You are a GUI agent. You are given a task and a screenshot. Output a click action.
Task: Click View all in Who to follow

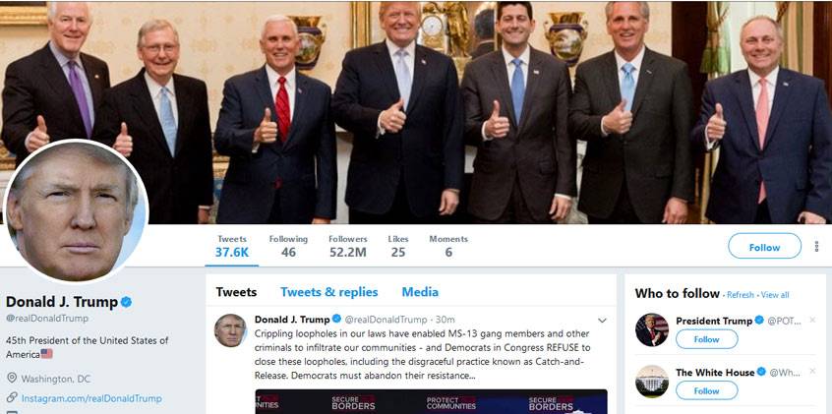coord(775,295)
